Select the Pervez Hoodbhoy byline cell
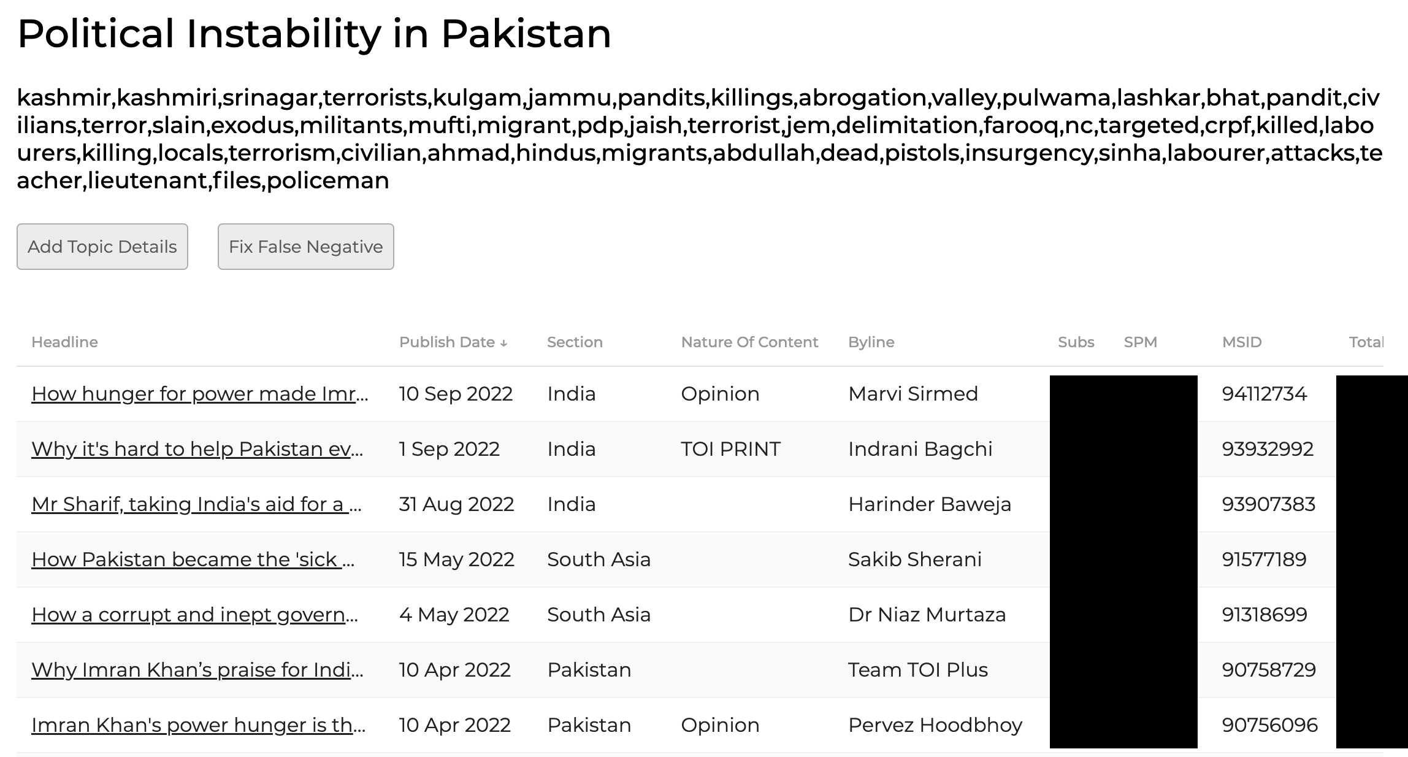Viewport: 1408px width, 757px height. [935, 725]
